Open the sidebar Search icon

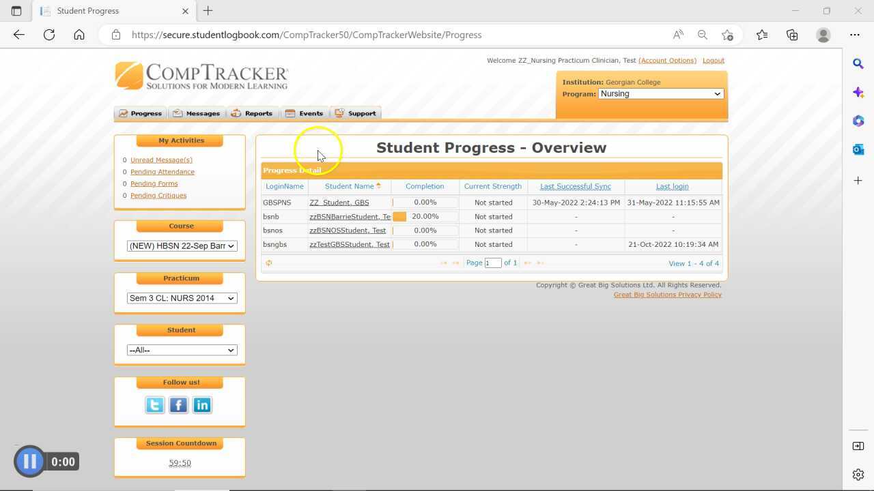858,63
